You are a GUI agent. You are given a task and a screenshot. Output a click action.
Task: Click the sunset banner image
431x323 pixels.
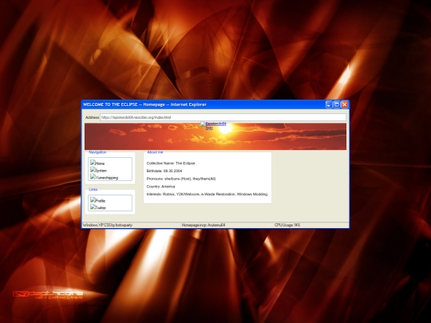215,137
